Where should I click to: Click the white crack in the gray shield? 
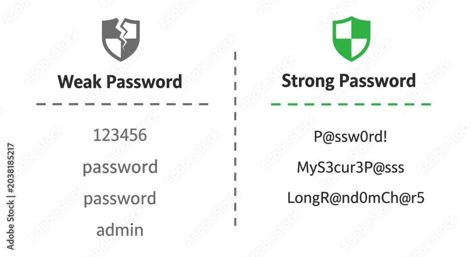click(123, 33)
